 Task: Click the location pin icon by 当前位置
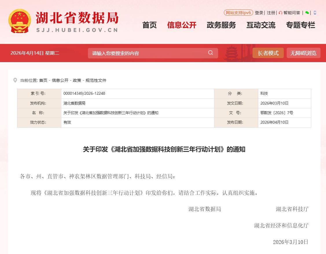[15, 80]
